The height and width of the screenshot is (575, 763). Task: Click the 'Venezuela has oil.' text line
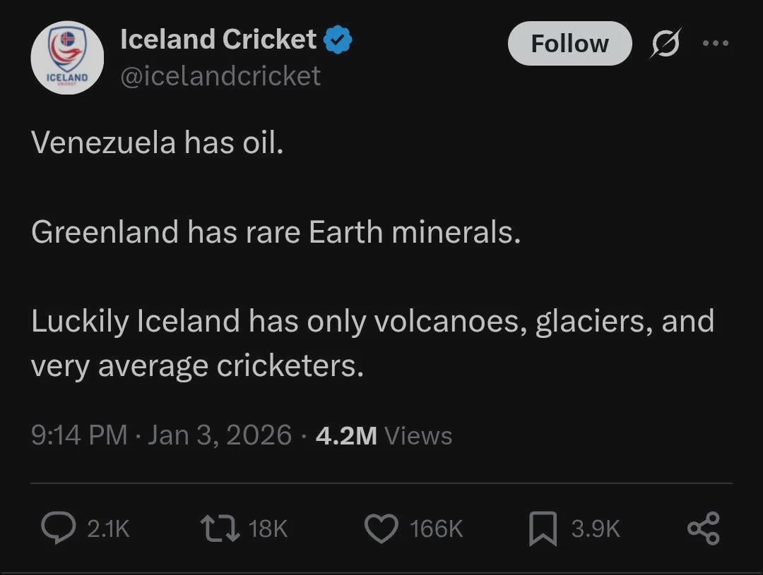click(157, 143)
